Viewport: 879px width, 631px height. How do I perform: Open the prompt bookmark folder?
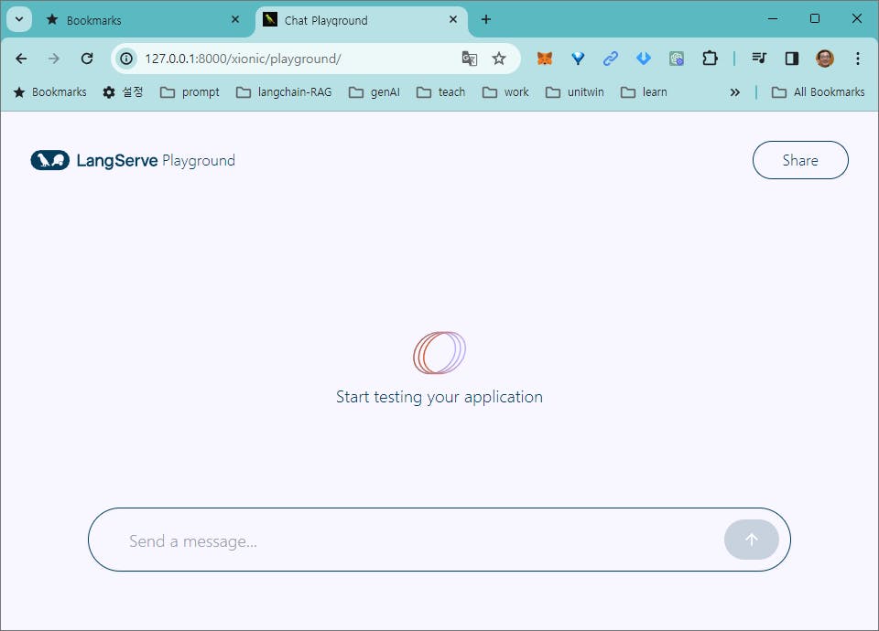click(190, 91)
